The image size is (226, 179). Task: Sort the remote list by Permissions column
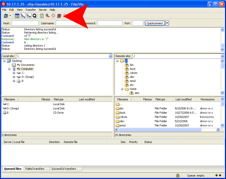coord(208,99)
